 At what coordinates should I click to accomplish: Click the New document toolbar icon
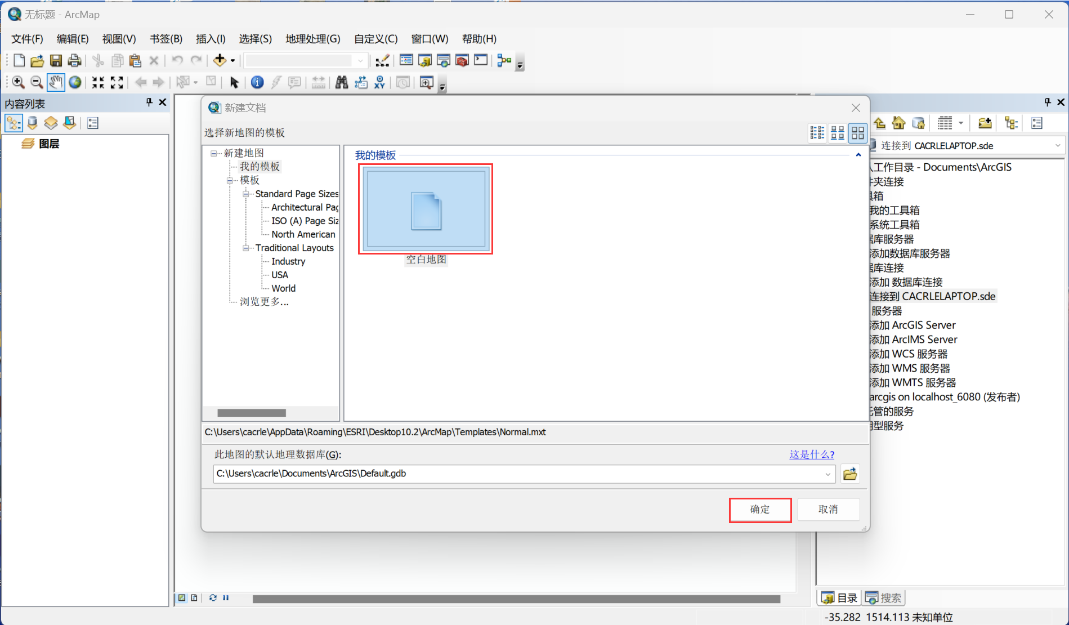tap(19, 60)
